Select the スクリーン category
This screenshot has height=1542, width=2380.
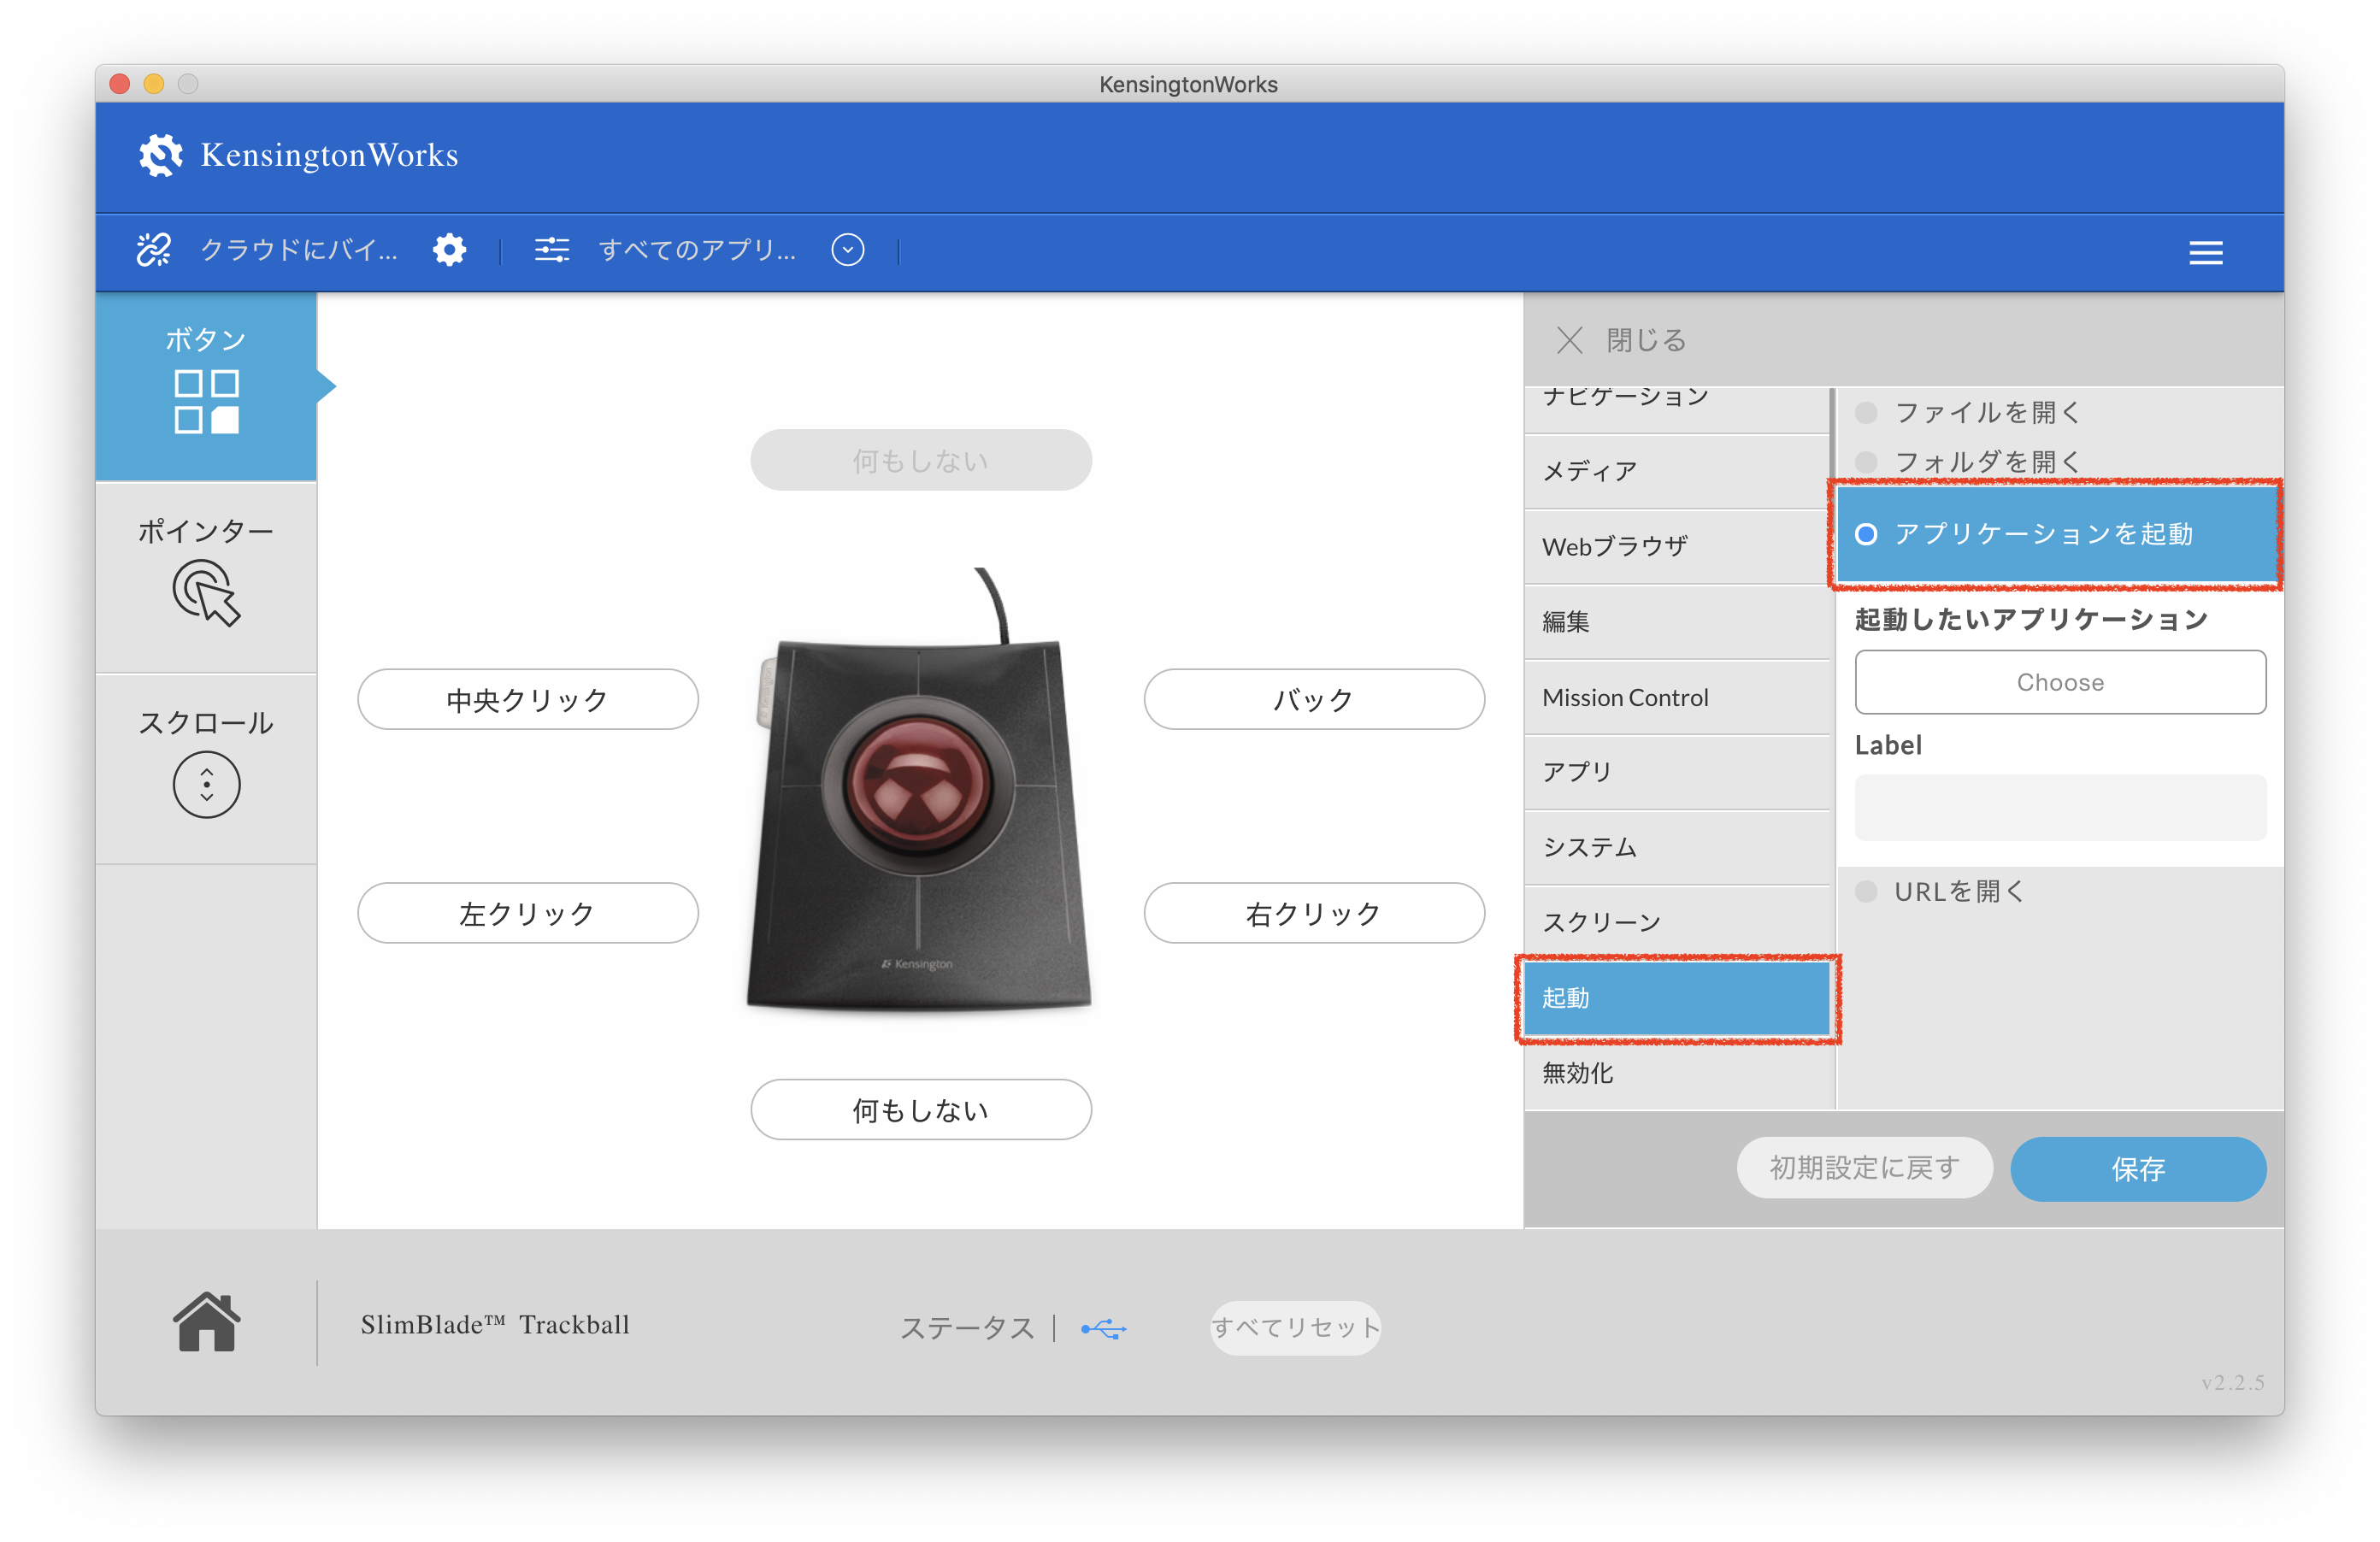pos(1677,922)
